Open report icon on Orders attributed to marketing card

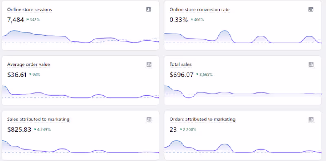pyautogui.click(x=311, y=119)
